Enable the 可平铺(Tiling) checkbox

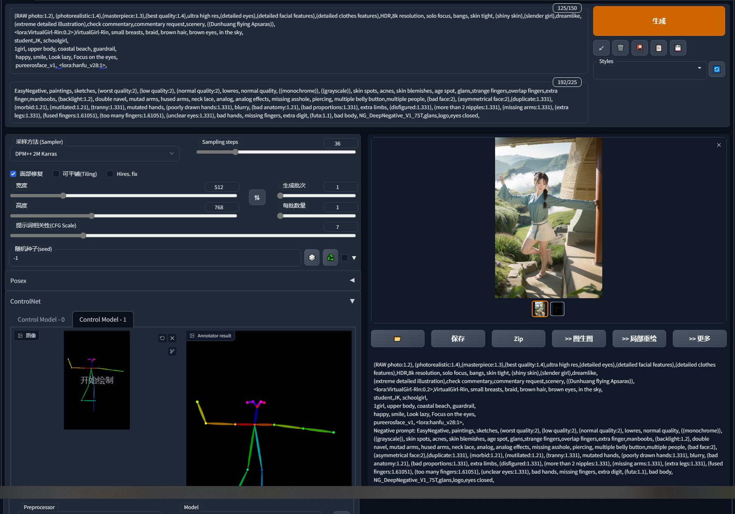56,174
